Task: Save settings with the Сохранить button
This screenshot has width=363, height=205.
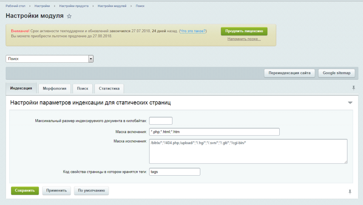Action: [x=25, y=190]
